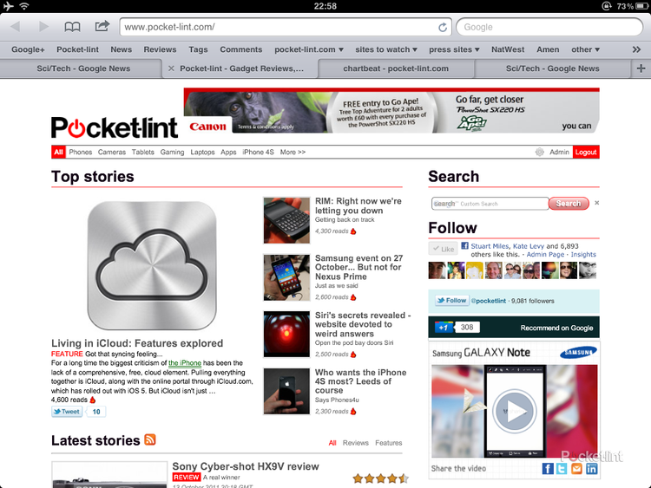Click the Google +1 button
Screen dimensions: 651x488
(444, 328)
